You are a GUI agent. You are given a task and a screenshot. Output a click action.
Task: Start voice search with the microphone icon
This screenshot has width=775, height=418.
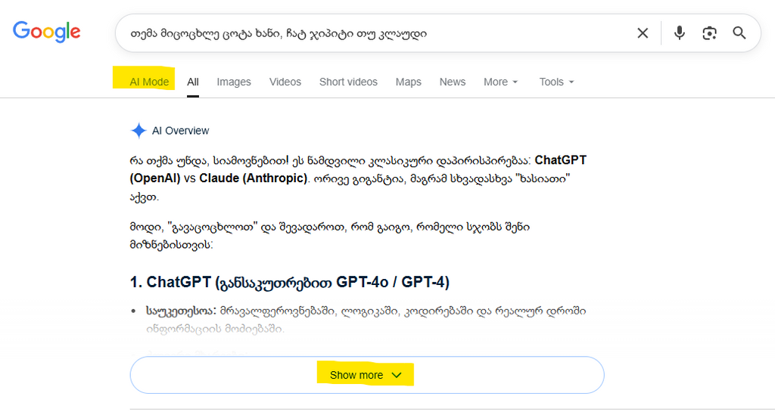(680, 33)
